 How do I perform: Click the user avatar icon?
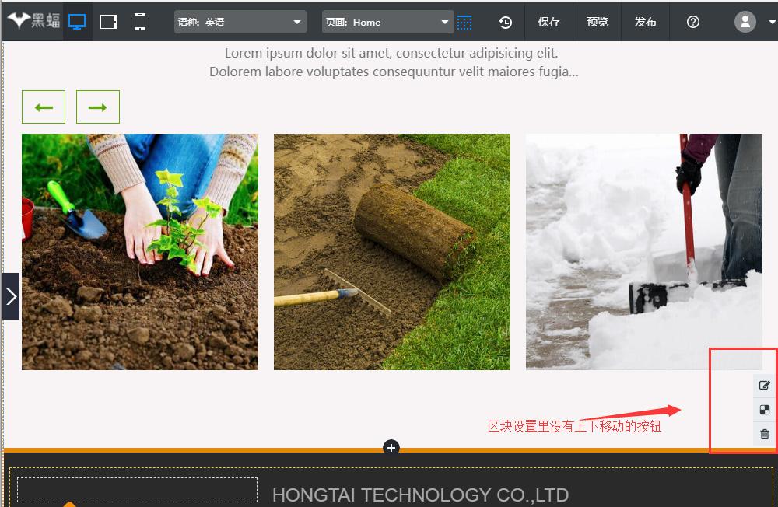pyautogui.click(x=745, y=22)
